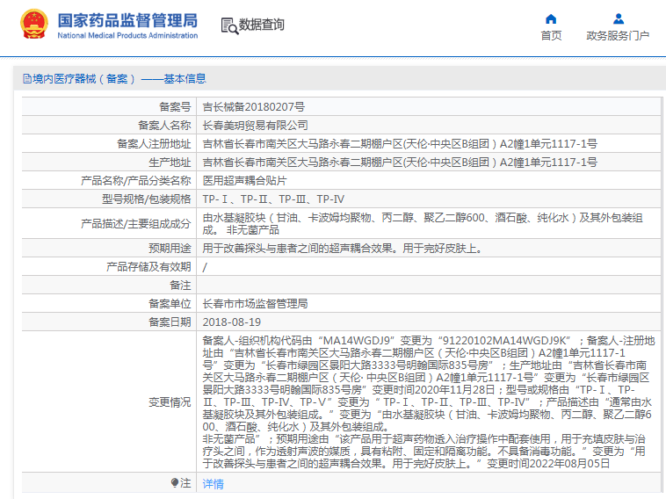Click the 生产地址 address value
This screenshot has width=666, height=499.
[400, 163]
